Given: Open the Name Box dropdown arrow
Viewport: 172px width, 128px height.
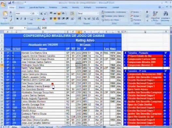Looking at the screenshot, I should click(25, 28).
